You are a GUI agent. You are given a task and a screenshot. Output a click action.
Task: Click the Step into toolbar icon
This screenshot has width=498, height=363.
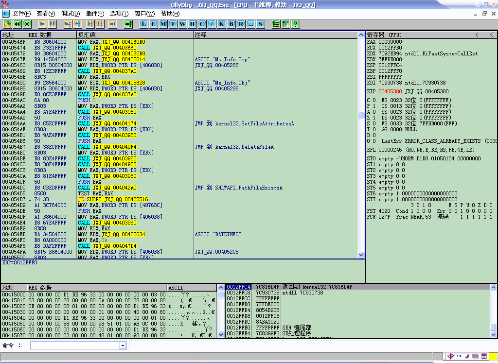click(68, 24)
